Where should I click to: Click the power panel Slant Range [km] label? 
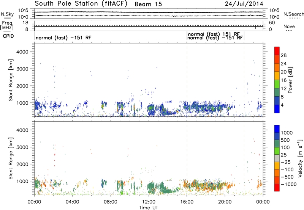pos(11,80)
